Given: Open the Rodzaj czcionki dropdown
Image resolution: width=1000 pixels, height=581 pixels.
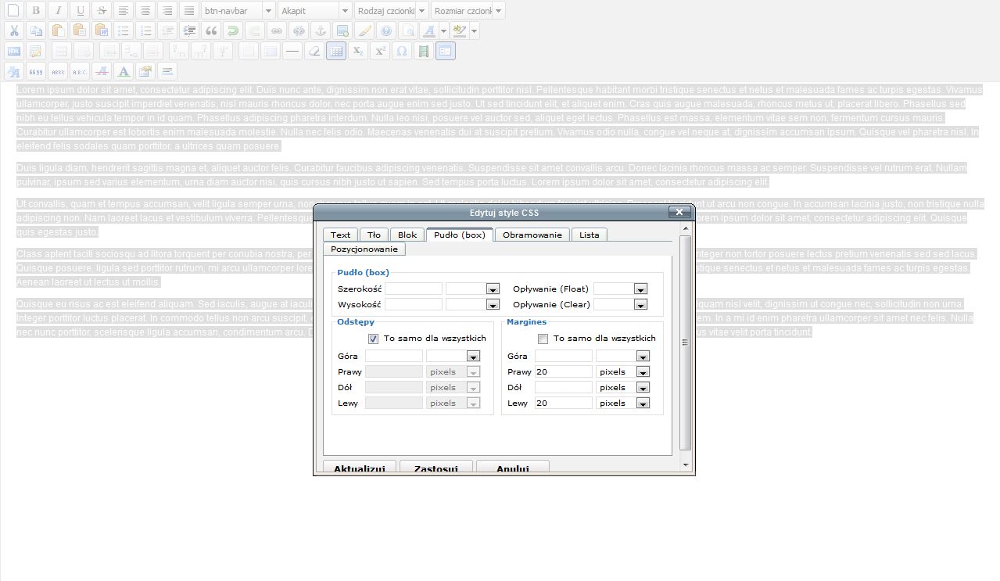Looking at the screenshot, I should (421, 10).
